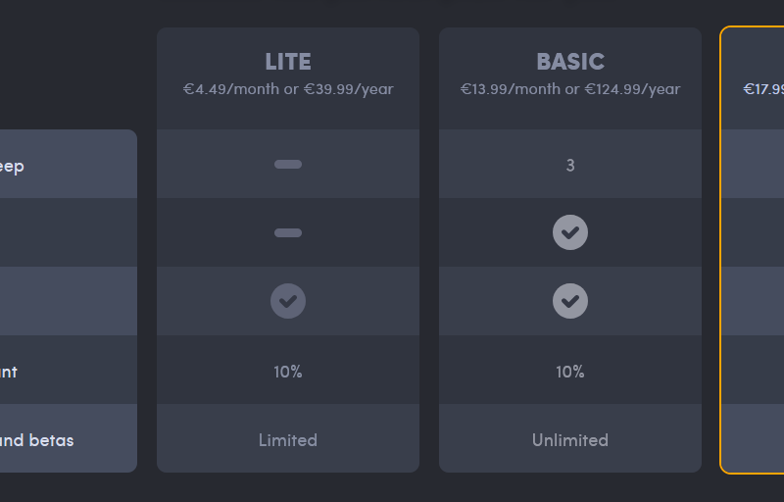784x502 pixels.
Task: Click the €17.99 price on highlighted plan
Action: point(763,89)
